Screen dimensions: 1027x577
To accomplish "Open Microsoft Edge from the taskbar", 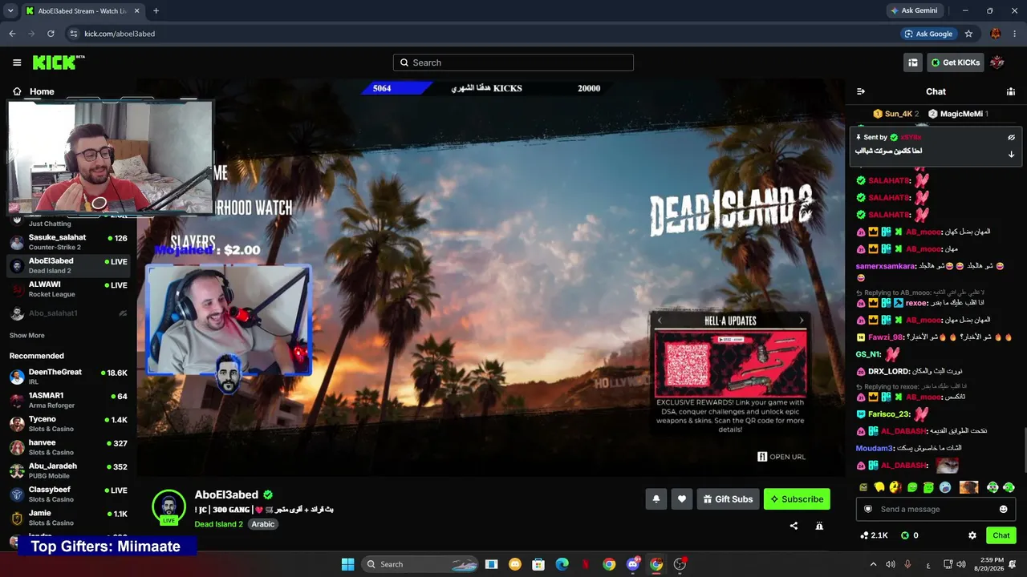I will coord(562,564).
